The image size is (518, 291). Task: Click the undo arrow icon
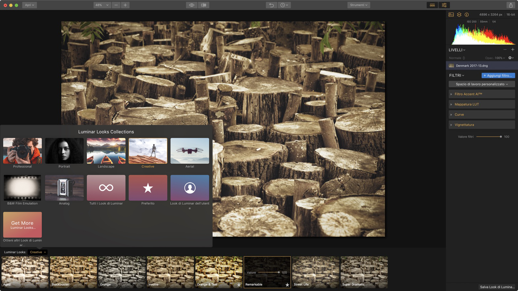coord(271,5)
